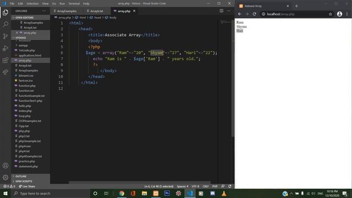Switch to ArrayExamples editor tab
This screenshot has width=352, height=198.
pos(67,11)
